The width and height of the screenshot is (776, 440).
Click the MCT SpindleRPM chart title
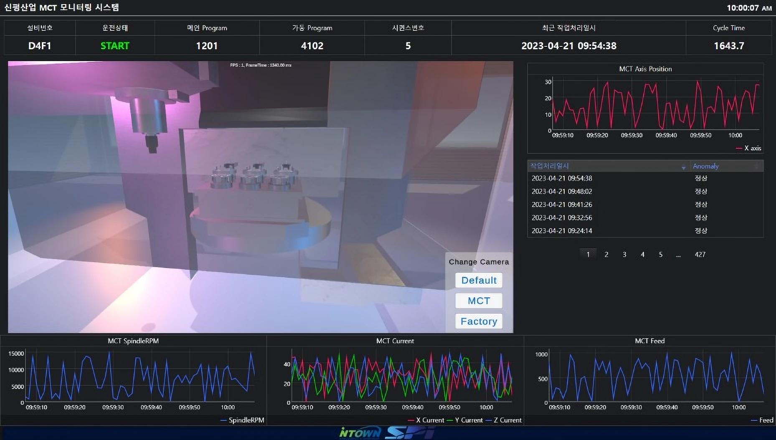pyautogui.click(x=133, y=341)
